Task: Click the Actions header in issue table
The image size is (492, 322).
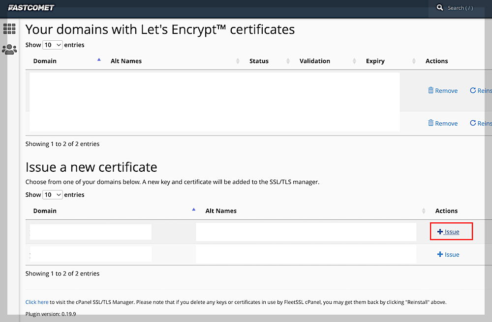Action: point(446,211)
